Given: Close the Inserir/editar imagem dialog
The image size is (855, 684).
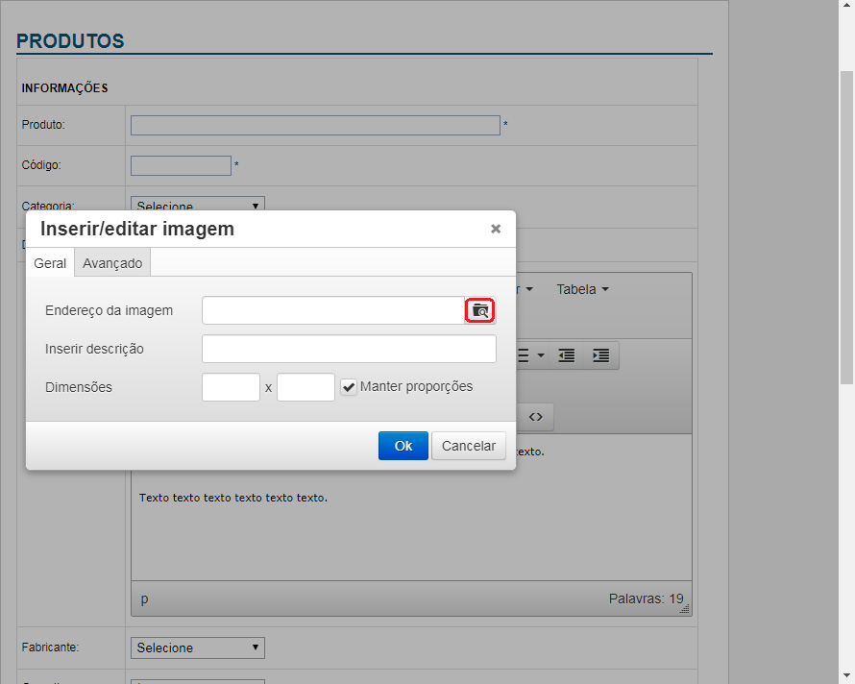Looking at the screenshot, I should point(496,229).
